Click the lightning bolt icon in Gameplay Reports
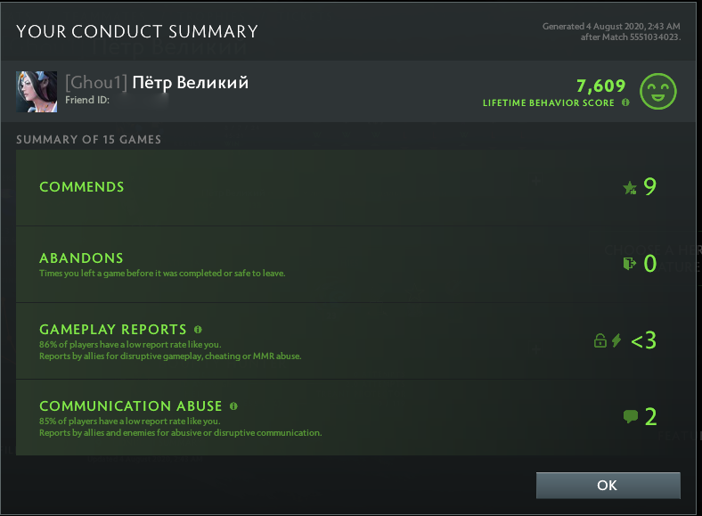 tap(616, 340)
